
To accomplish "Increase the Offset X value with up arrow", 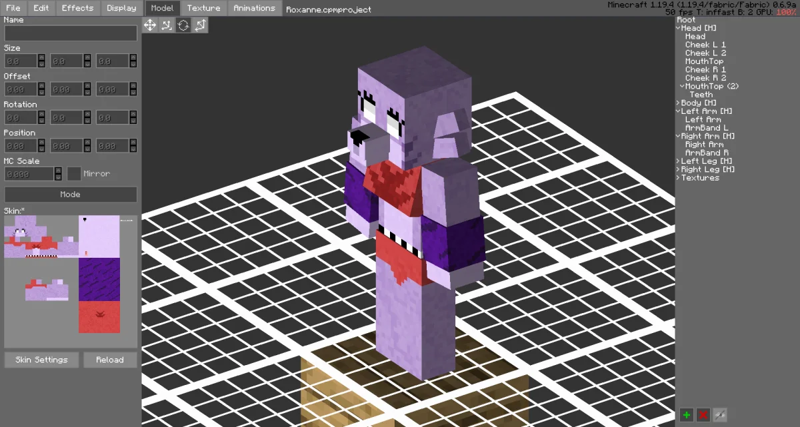I will click(x=41, y=86).
